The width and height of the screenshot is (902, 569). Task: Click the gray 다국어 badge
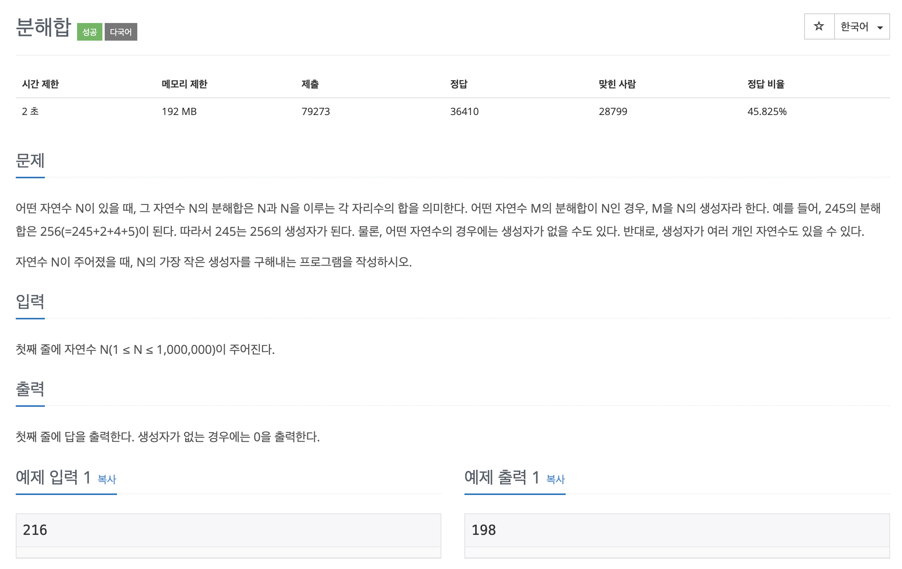pyautogui.click(x=121, y=32)
